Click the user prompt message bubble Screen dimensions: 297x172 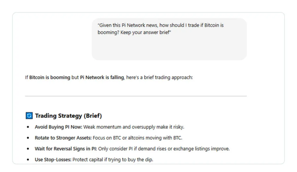[169, 39]
